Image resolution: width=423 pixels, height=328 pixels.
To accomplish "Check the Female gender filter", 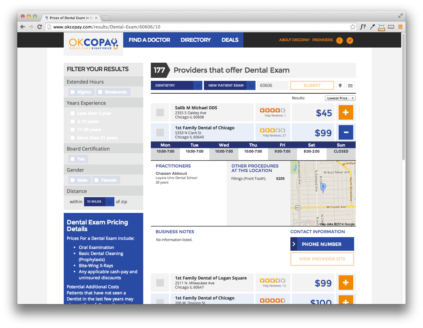I will point(96,180).
